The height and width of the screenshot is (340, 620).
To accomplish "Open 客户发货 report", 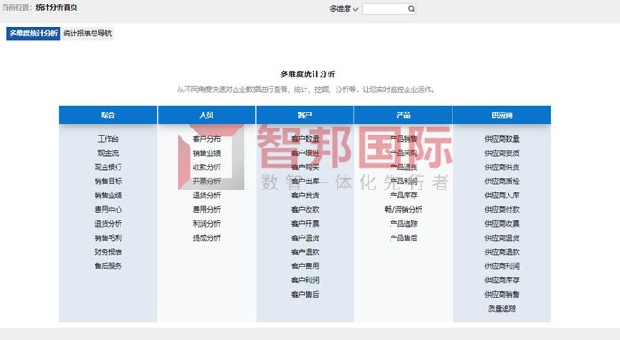I will point(305,196).
